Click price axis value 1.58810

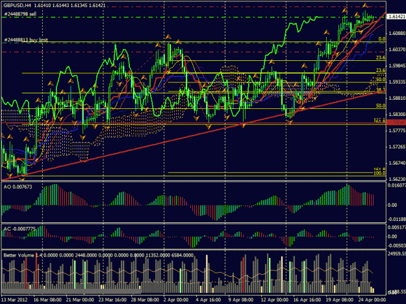(x=397, y=98)
